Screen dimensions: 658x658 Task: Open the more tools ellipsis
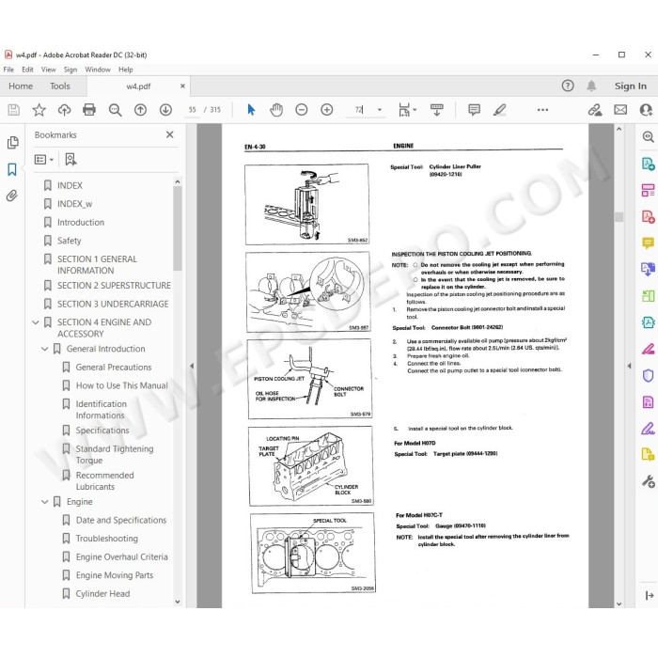point(542,110)
